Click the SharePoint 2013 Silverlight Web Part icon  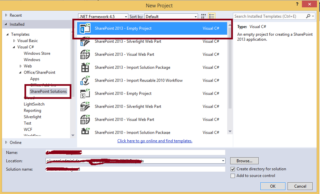85,41
